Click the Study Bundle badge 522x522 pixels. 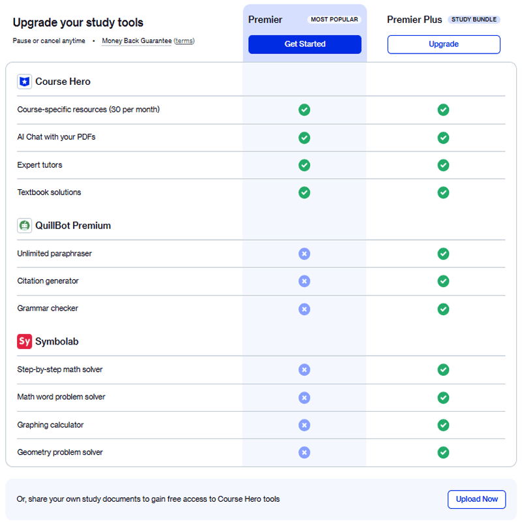[474, 20]
